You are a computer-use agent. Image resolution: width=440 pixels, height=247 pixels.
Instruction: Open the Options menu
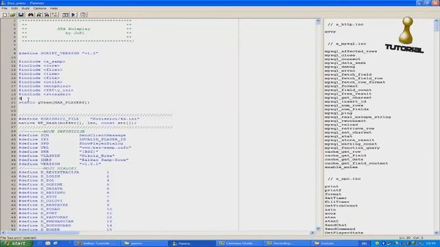(x=40, y=8)
